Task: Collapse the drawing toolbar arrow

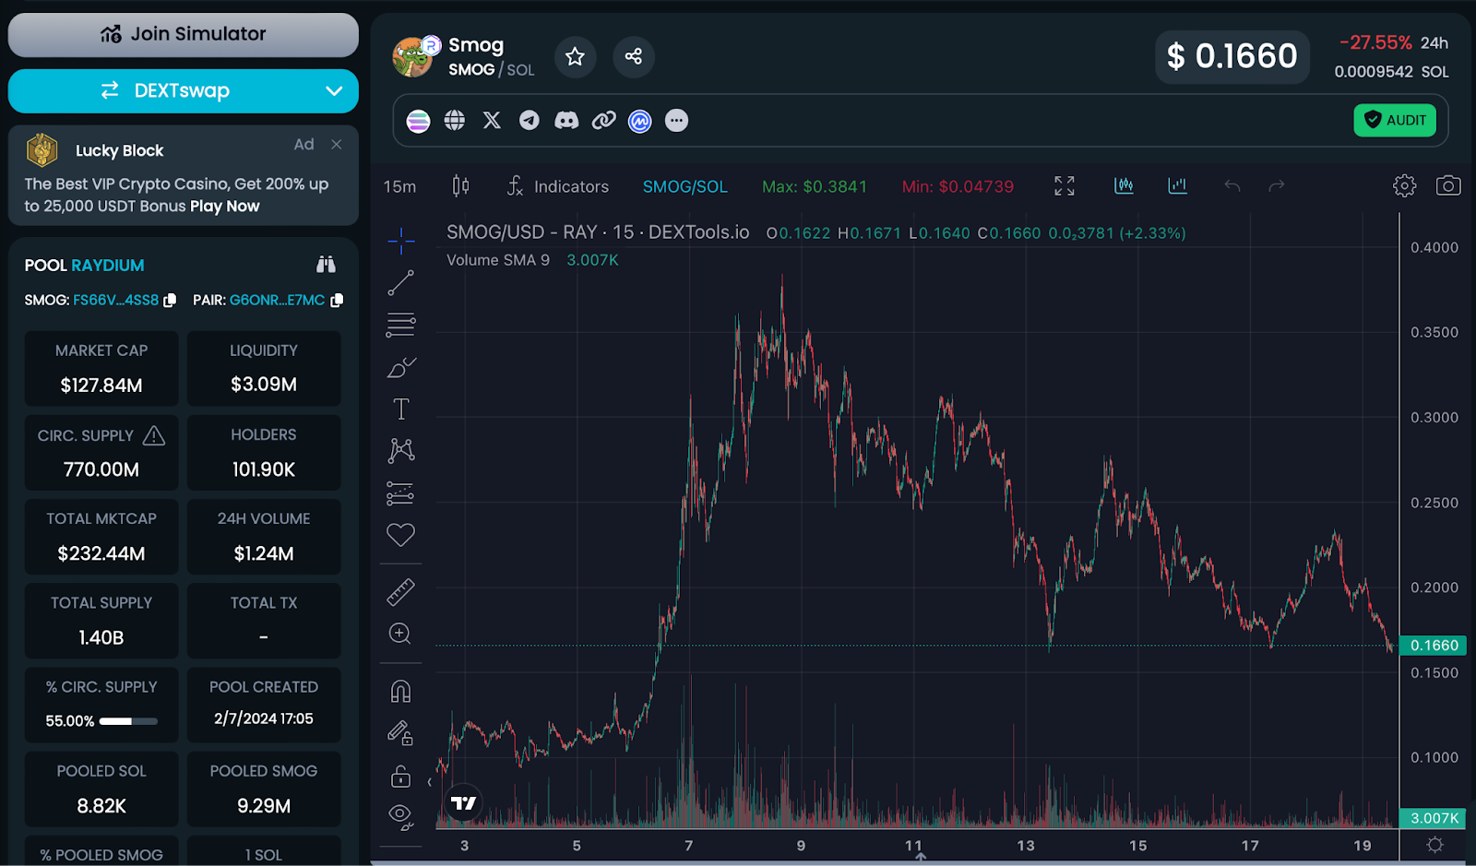Action: click(429, 782)
